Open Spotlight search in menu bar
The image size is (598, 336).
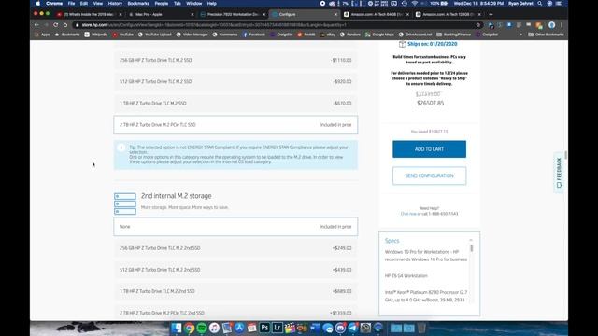click(x=540, y=3)
